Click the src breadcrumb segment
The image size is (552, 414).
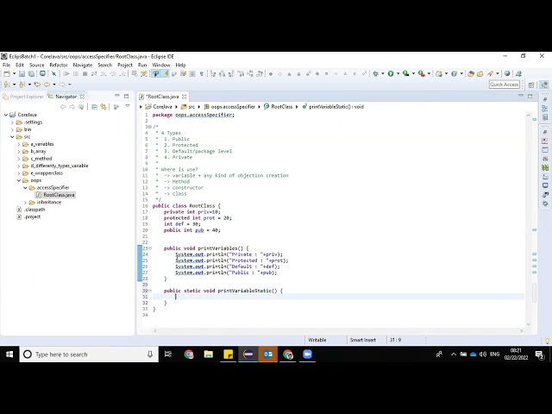pyautogui.click(x=188, y=107)
